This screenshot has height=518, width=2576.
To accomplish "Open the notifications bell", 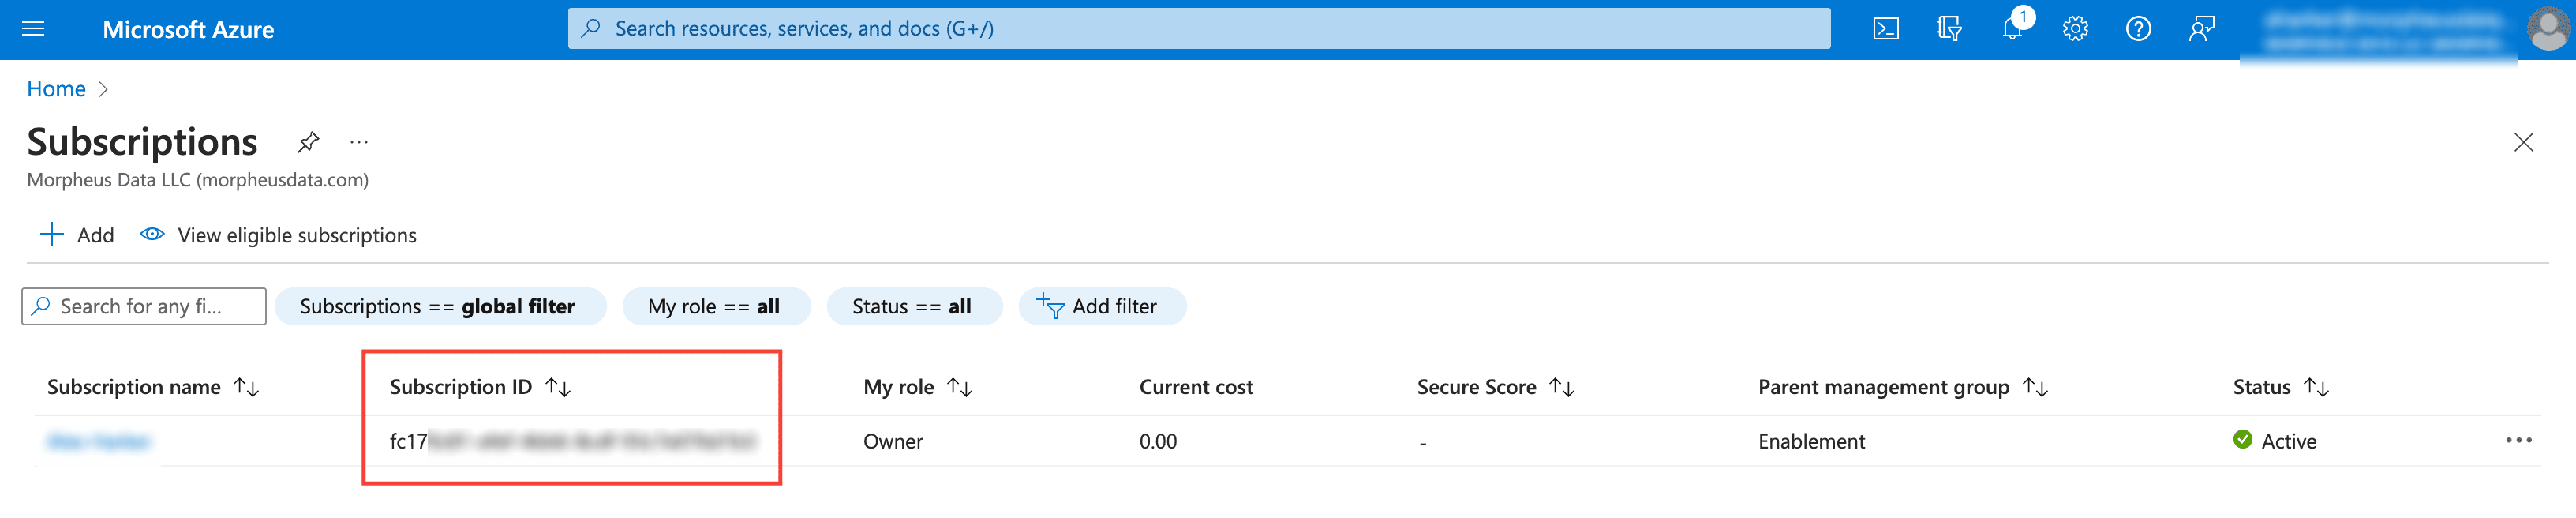I will [2012, 29].
